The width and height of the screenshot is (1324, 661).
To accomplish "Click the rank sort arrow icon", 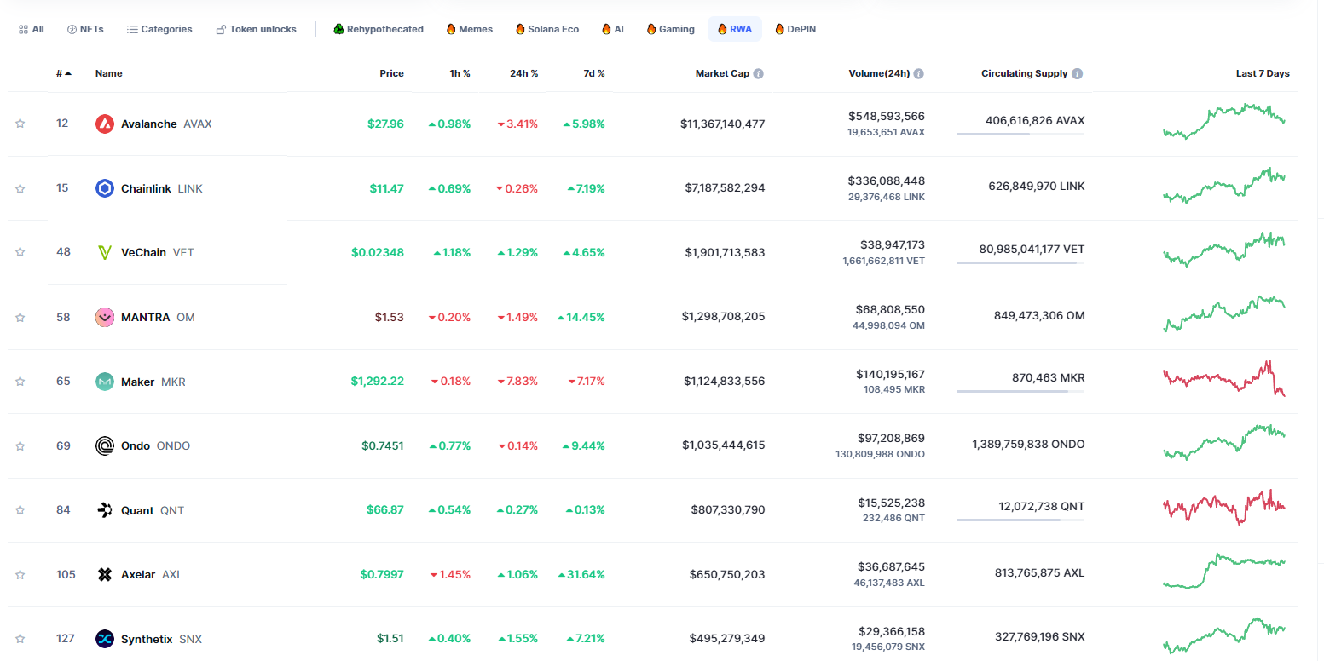I will 68,73.
